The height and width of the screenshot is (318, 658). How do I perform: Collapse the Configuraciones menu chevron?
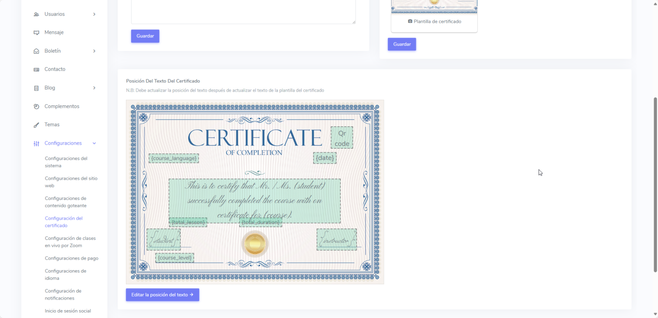point(94,143)
